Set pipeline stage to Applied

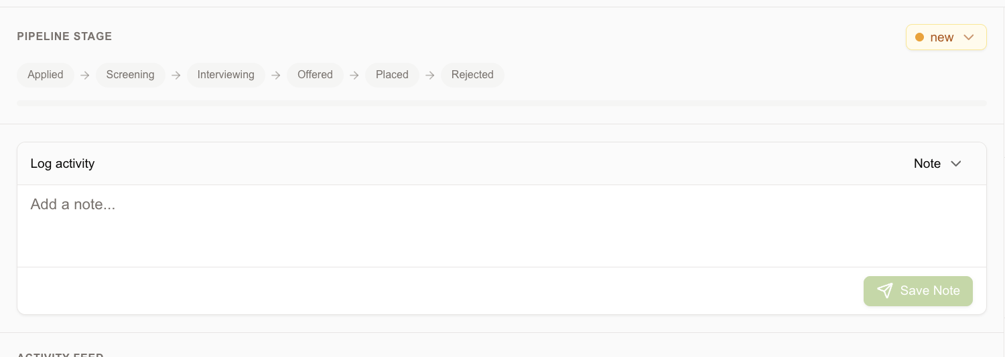pos(46,75)
